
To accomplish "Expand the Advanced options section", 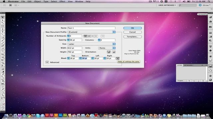I will [47, 62].
